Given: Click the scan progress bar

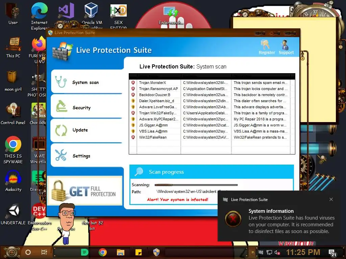Looking at the screenshot, I should [196, 185].
